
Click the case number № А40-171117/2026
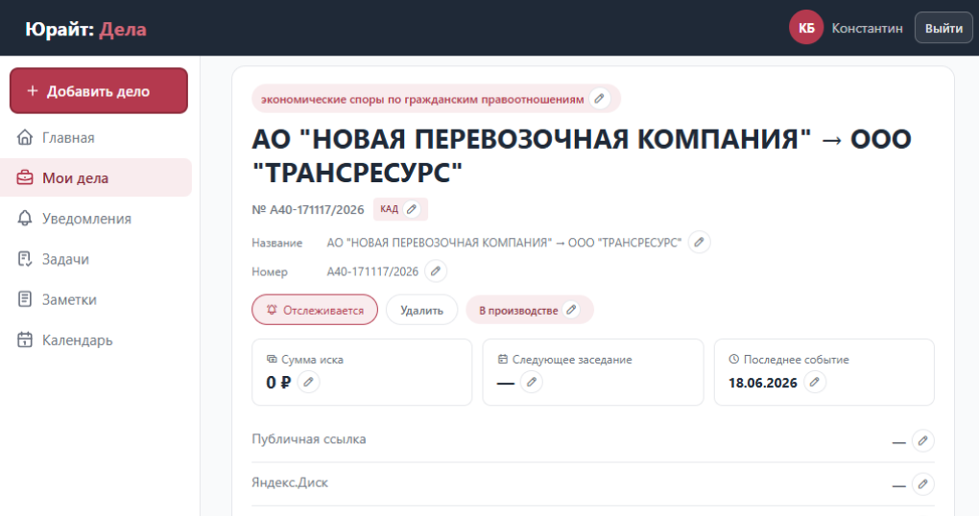308,210
